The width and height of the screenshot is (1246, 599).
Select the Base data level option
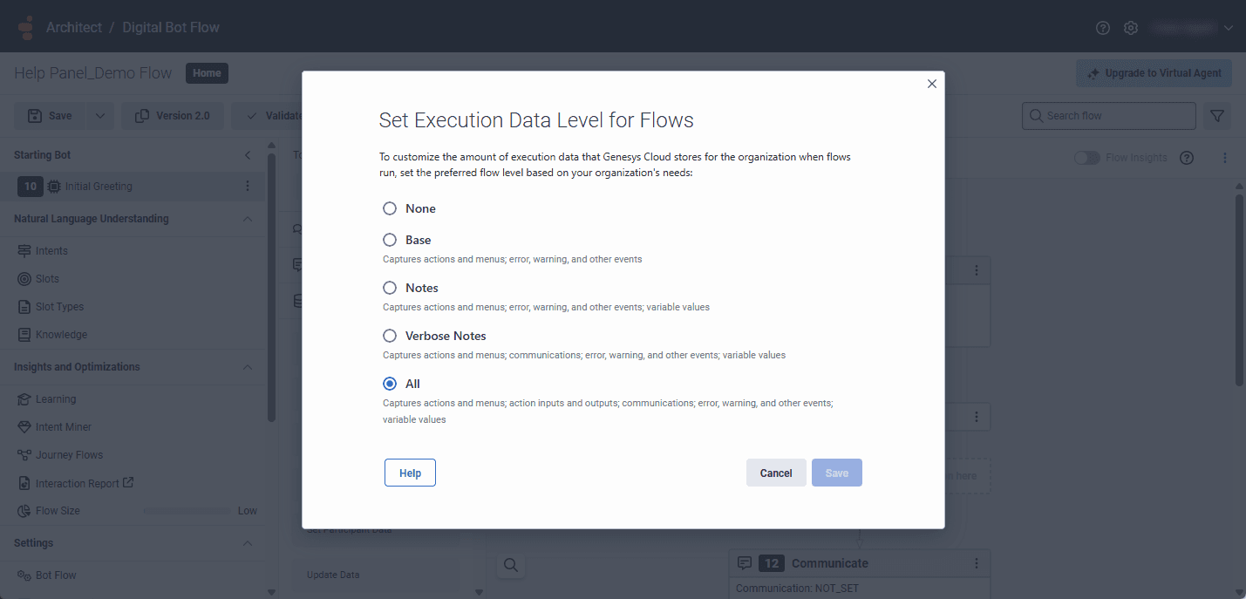[389, 240]
